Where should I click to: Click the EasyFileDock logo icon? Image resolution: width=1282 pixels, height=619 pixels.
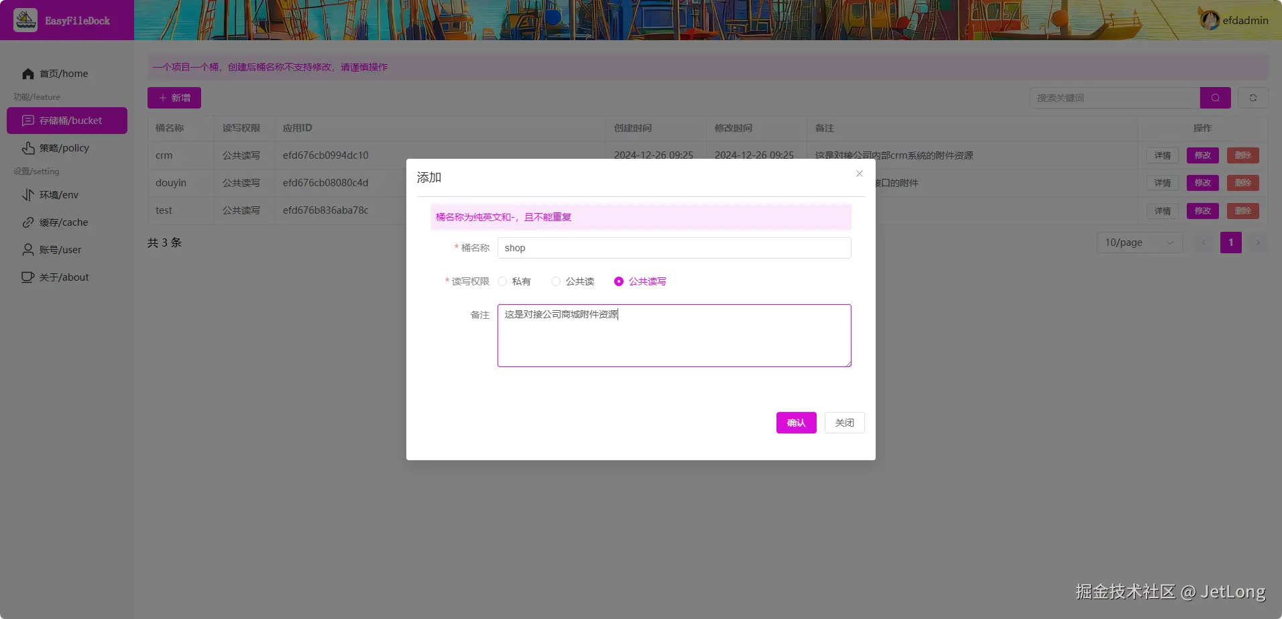point(25,20)
